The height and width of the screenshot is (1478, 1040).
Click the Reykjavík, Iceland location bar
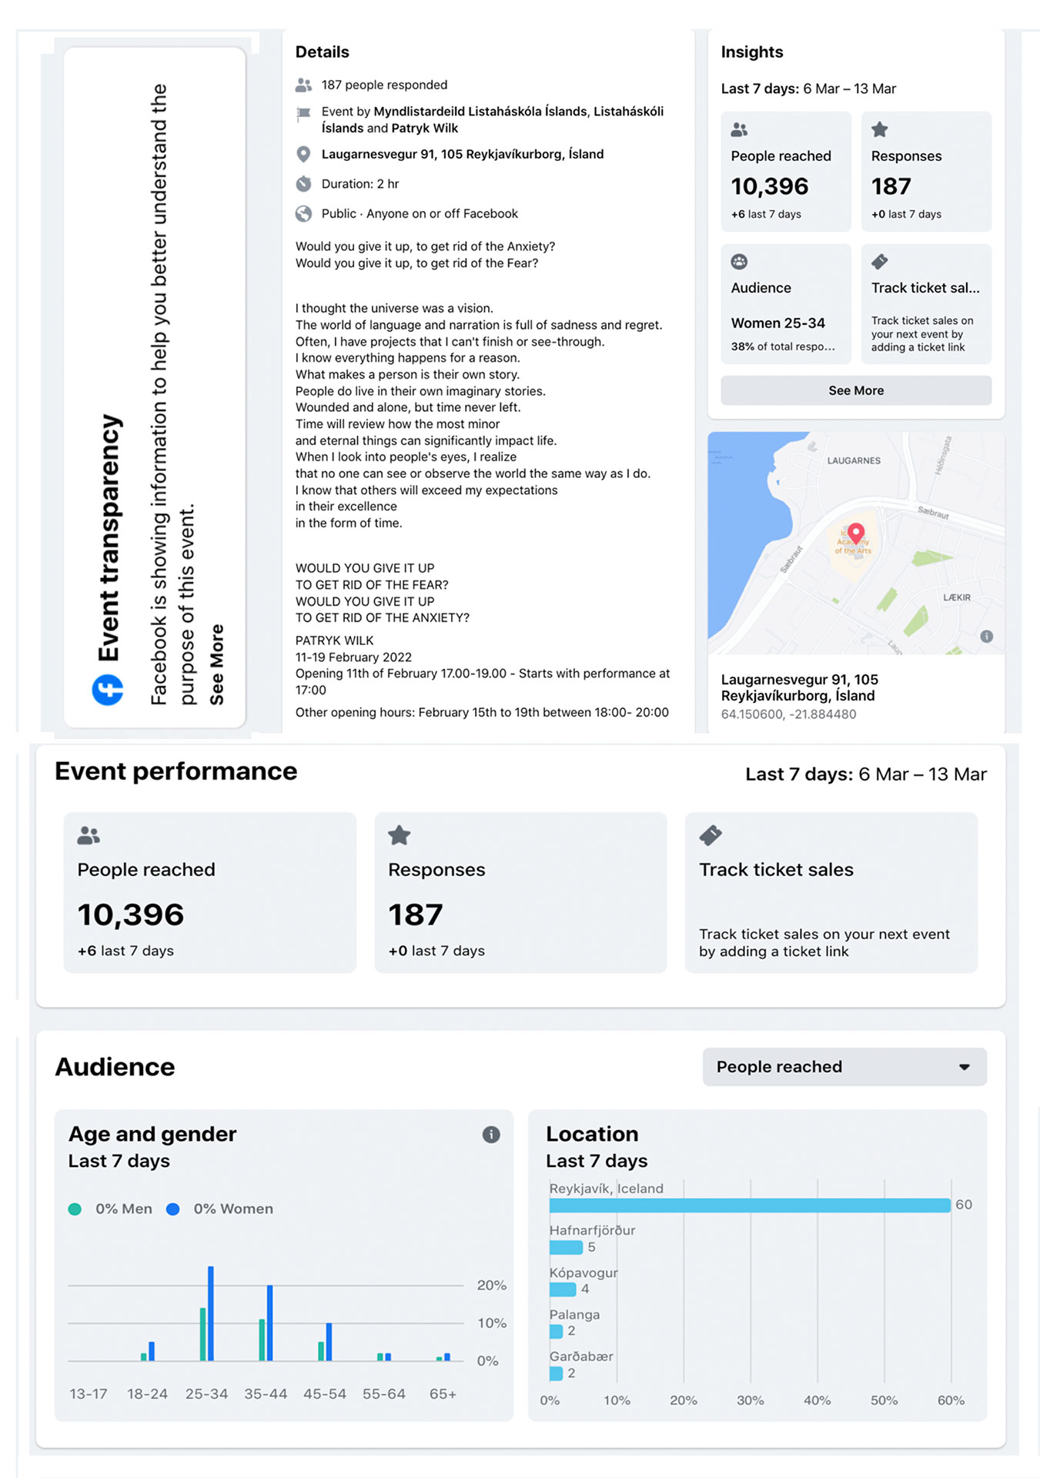[x=749, y=1205]
